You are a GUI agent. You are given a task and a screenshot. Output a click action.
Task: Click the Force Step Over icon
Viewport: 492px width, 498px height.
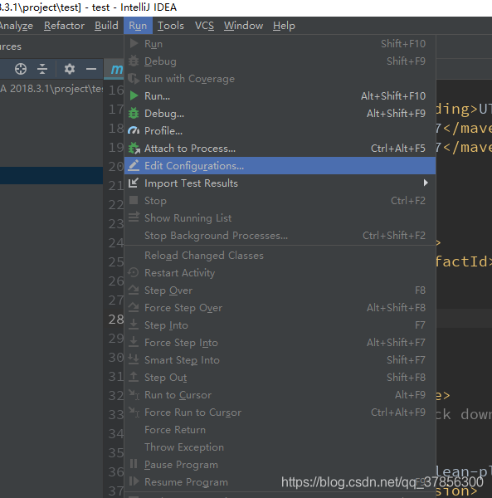134,307
